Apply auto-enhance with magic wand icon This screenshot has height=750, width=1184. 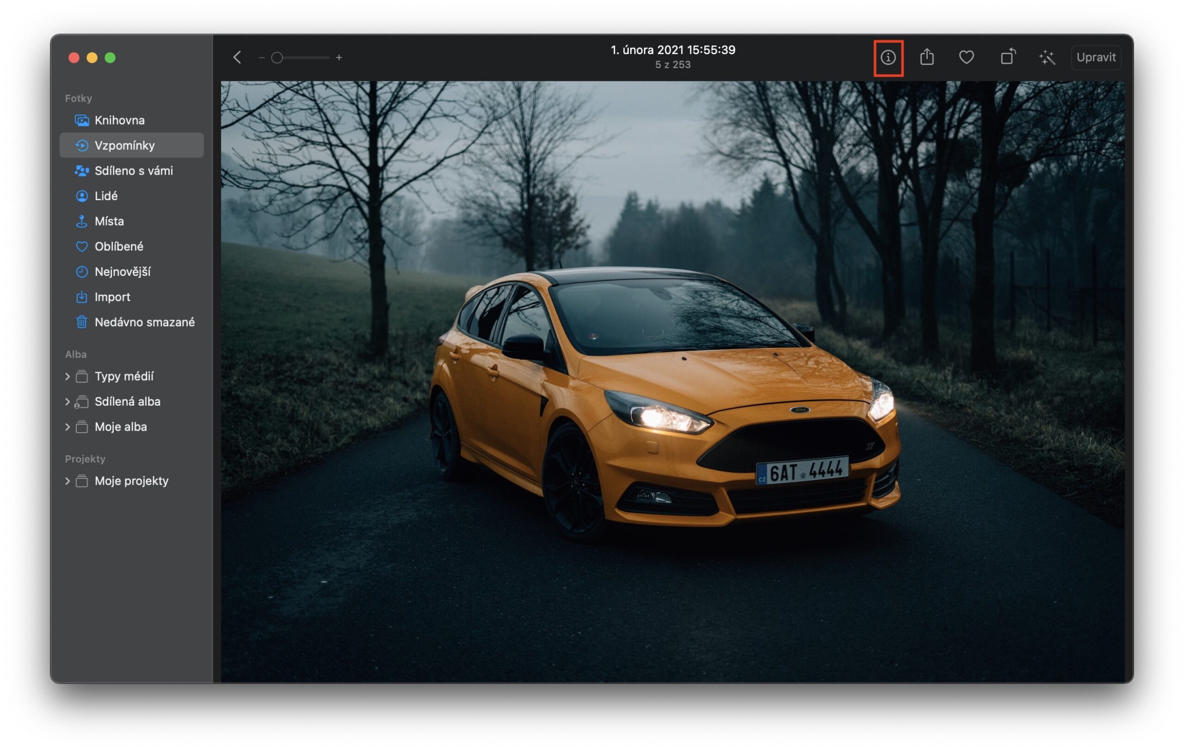click(1047, 57)
